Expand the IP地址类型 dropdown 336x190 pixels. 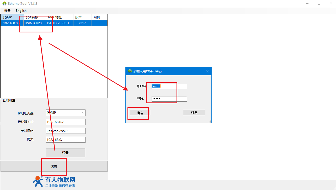[x=66, y=113]
